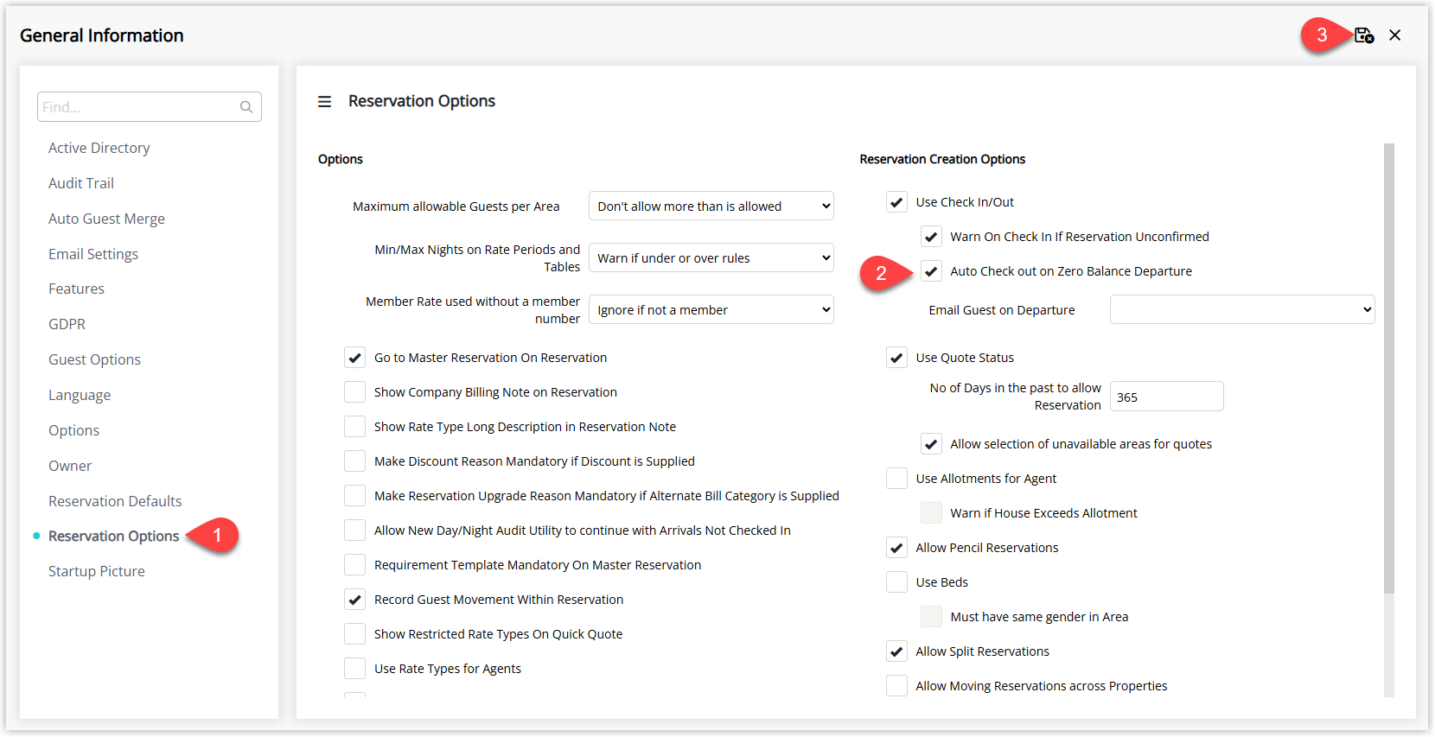Open Active Directory settings

point(99,148)
